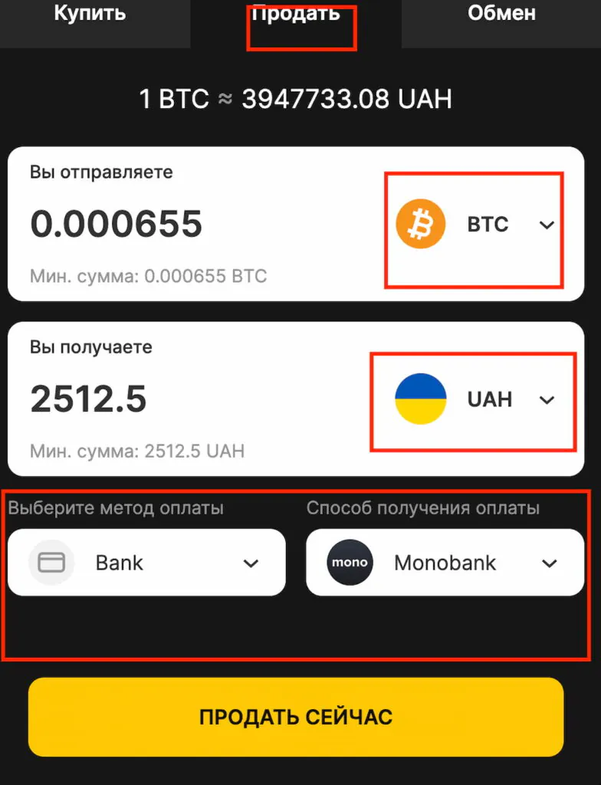601x785 pixels.
Task: Click the minimum amount 0.000655 BTC hint
Action: (x=148, y=276)
